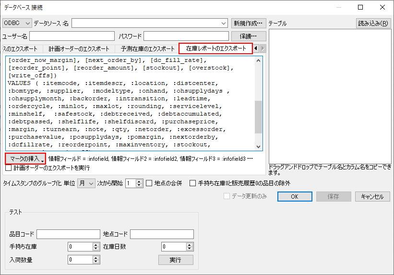394x275 pixels.
Task: Click the 品目コード input field
Action: click(x=67, y=234)
